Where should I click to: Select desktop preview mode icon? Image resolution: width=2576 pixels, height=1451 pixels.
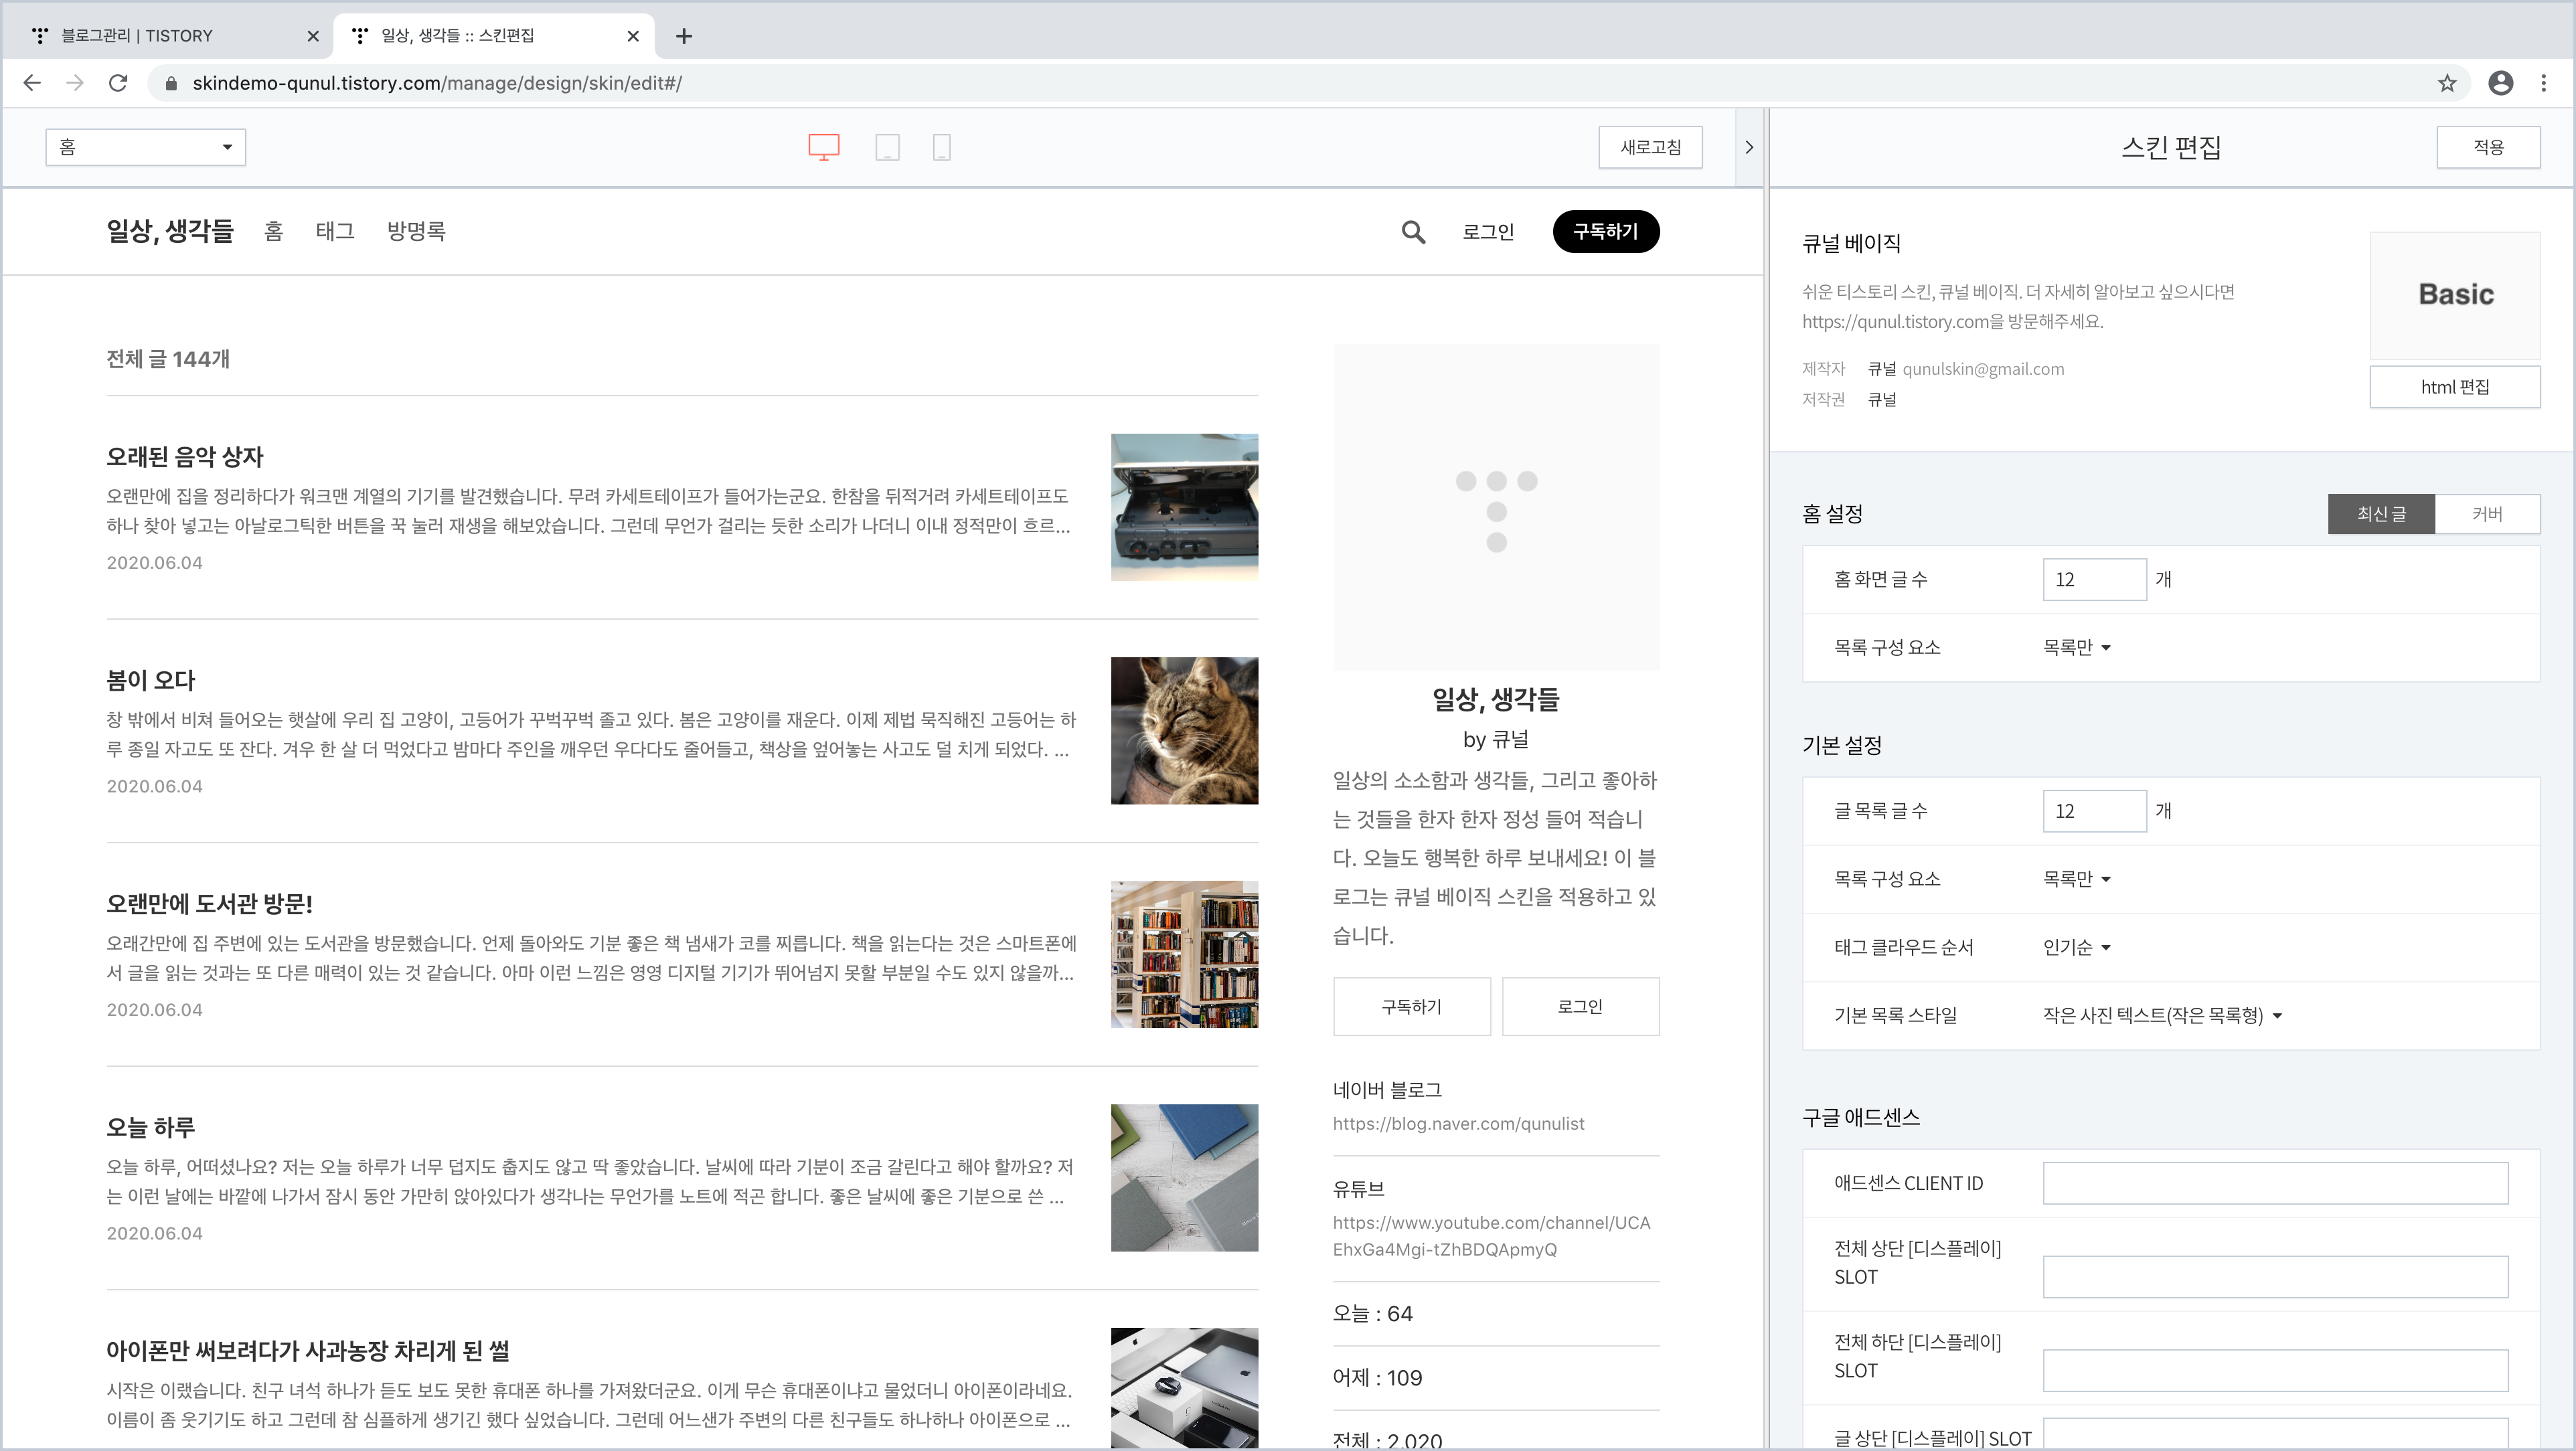coord(823,147)
